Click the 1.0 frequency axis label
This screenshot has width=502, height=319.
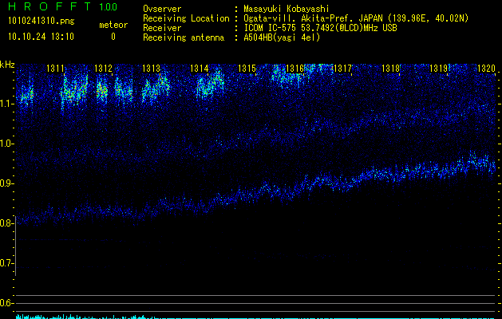6,144
